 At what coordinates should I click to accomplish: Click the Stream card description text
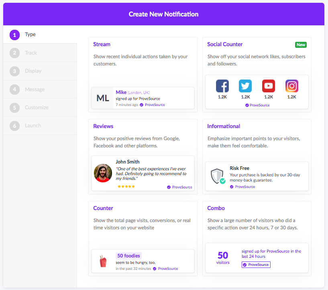click(x=141, y=60)
